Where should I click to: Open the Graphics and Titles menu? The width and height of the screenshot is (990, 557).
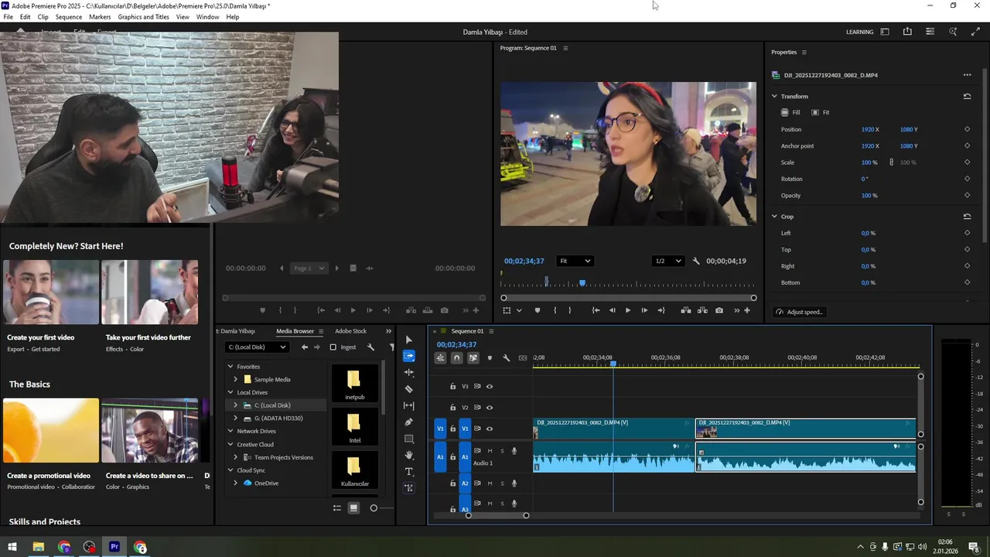pyautogui.click(x=143, y=17)
